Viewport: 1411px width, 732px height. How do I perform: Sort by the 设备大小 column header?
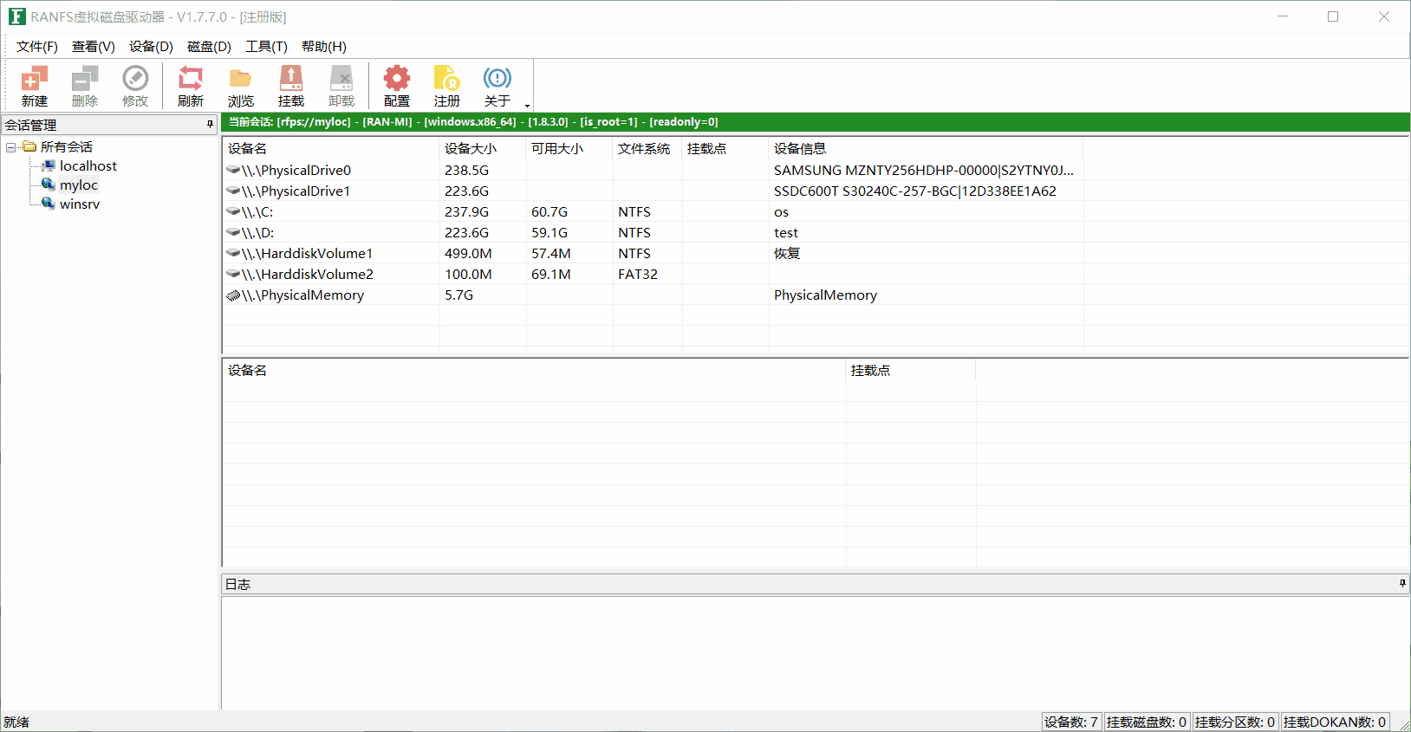[471, 149]
